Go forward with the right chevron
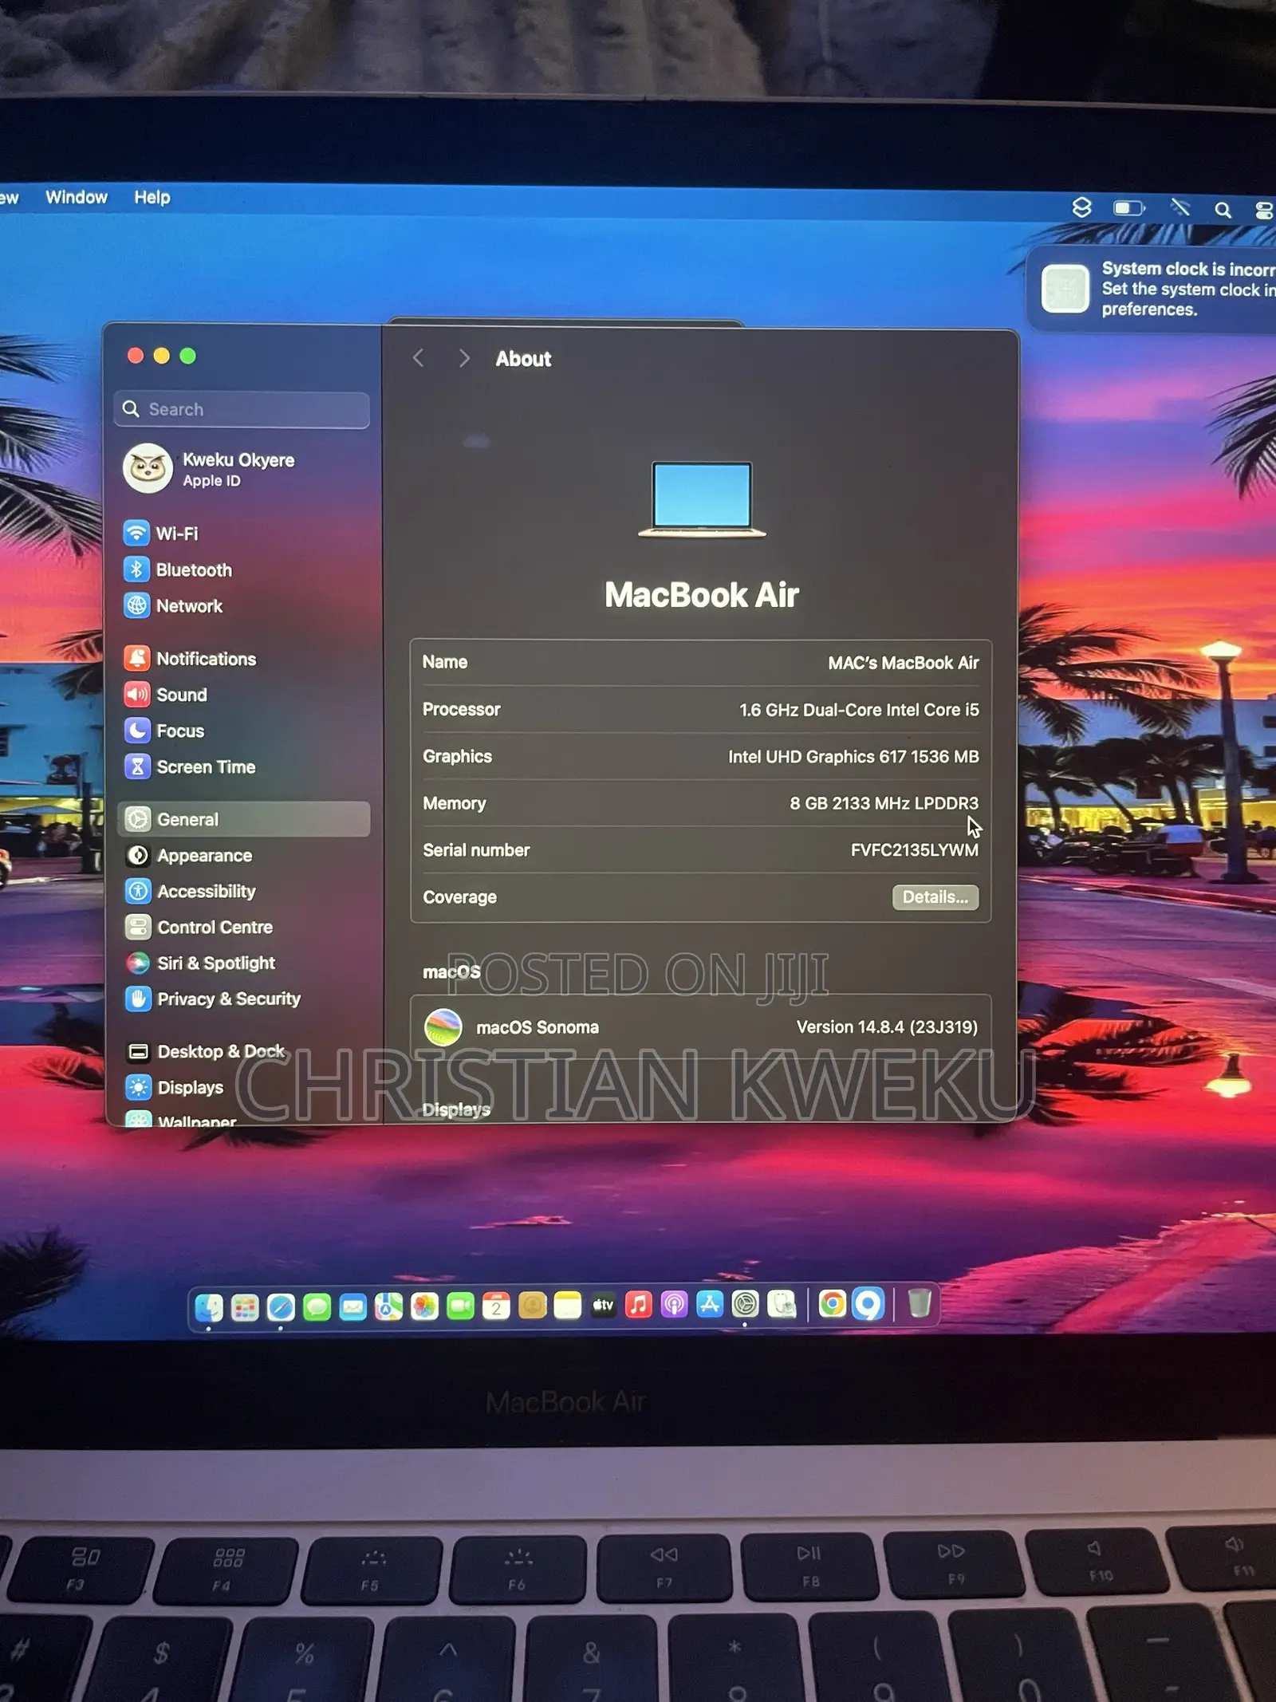The height and width of the screenshot is (1702, 1276). [x=464, y=358]
